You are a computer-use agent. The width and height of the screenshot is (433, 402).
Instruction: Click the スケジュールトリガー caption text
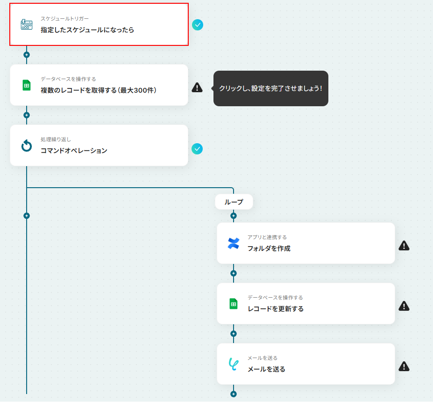[x=64, y=19]
